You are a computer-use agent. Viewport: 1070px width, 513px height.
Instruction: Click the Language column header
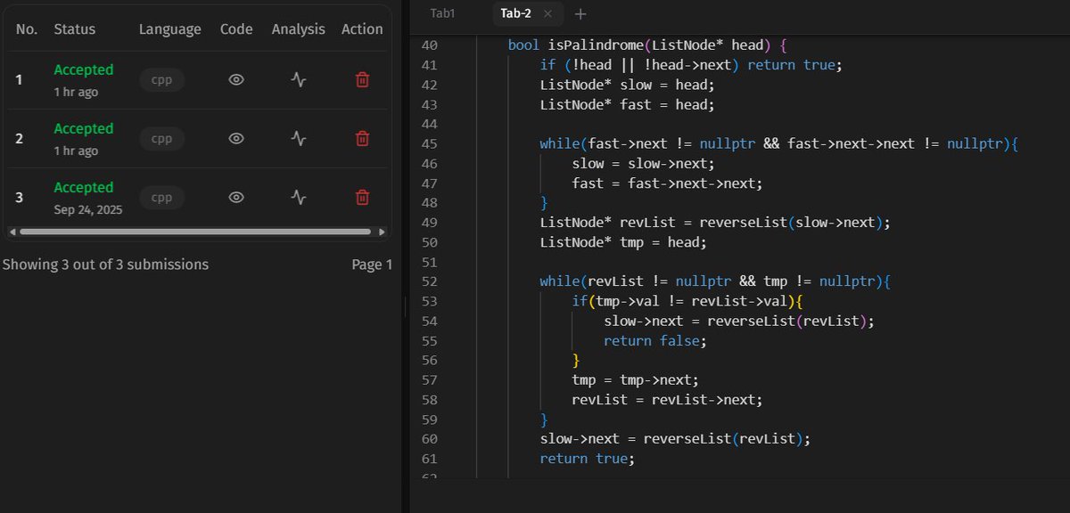coord(170,28)
